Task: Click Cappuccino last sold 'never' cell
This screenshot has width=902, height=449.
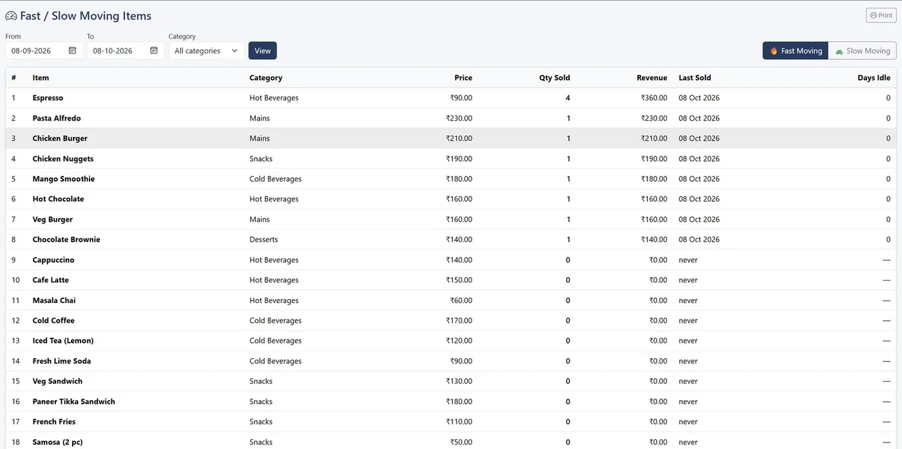Action: [688, 260]
